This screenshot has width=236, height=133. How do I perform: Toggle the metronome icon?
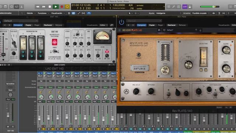click(190, 7)
